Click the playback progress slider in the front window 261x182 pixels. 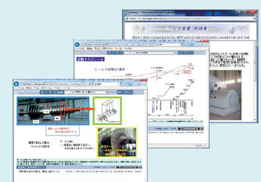point(127,167)
